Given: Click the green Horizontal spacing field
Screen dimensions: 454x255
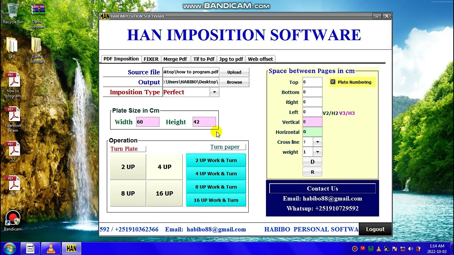Looking at the screenshot, I should click(312, 132).
